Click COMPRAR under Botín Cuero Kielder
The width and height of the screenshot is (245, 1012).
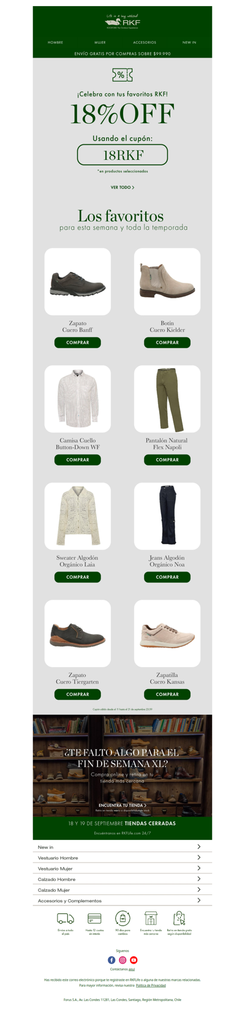167,342
